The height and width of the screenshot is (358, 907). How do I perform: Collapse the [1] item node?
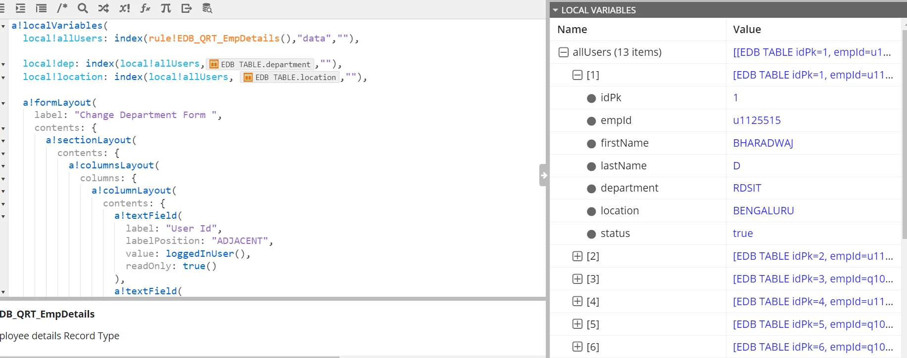tap(577, 75)
